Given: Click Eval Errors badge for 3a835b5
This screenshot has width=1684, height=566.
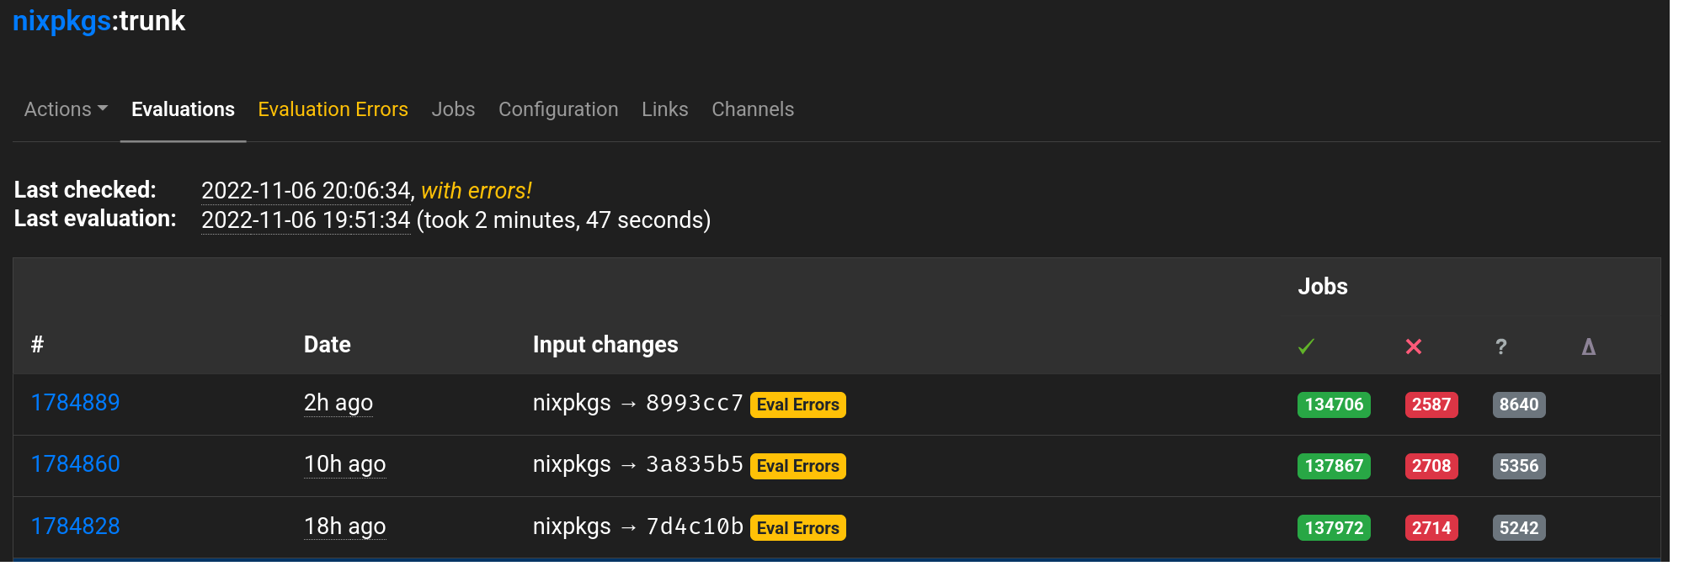Looking at the screenshot, I should point(797,466).
